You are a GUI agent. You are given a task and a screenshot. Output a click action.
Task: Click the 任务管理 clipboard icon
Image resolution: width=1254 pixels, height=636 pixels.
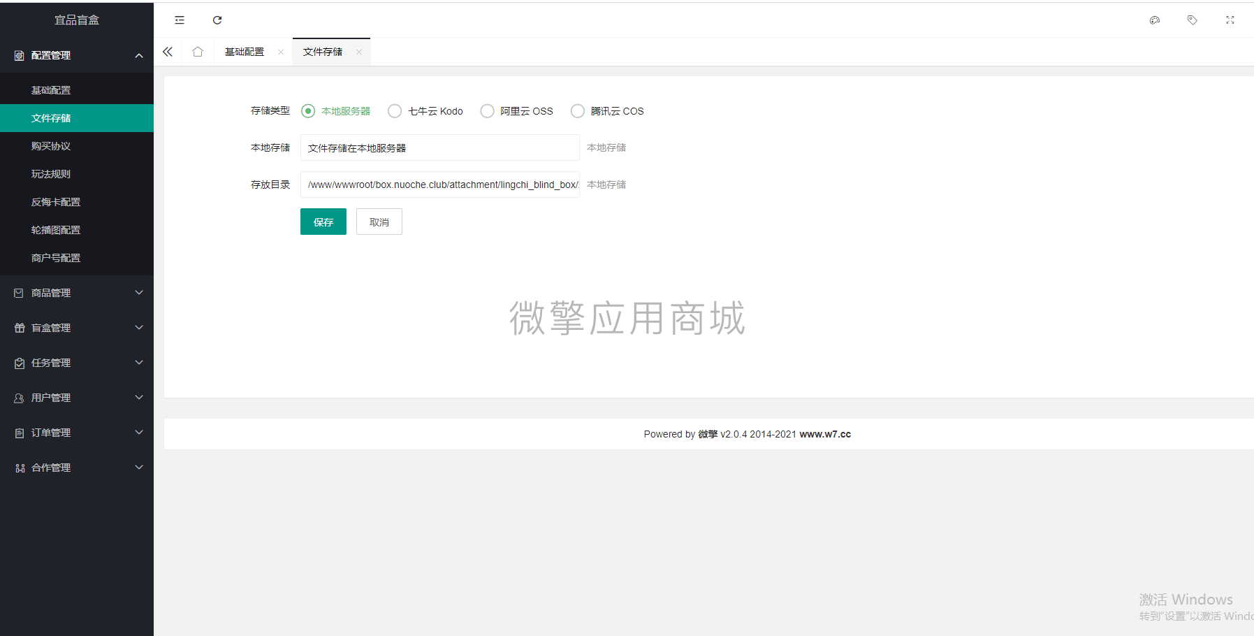point(20,363)
